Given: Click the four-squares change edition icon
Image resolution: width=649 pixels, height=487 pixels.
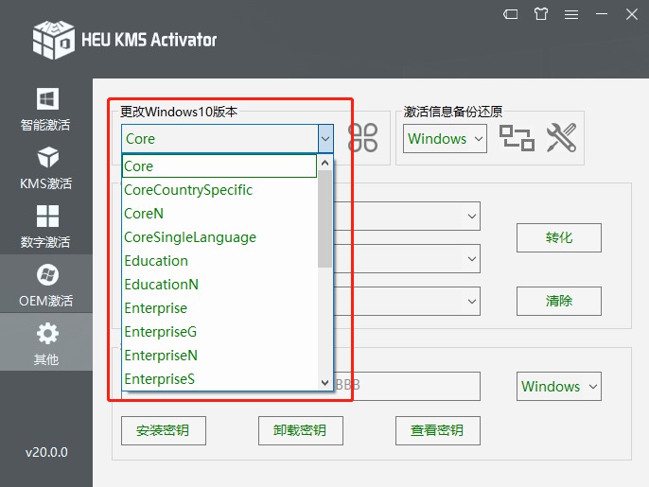Looking at the screenshot, I should click(x=362, y=138).
